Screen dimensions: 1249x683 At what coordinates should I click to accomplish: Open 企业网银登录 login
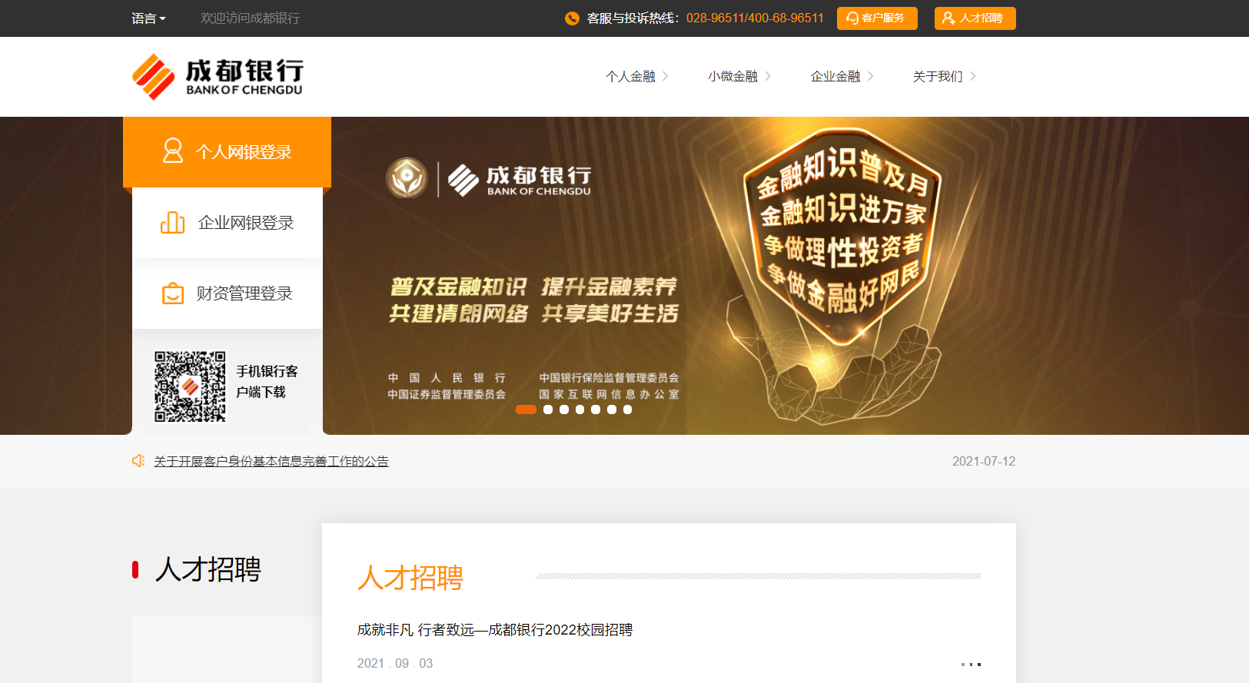[x=228, y=223]
